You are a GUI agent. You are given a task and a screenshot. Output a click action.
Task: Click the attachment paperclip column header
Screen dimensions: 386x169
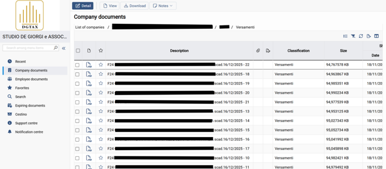258,51
